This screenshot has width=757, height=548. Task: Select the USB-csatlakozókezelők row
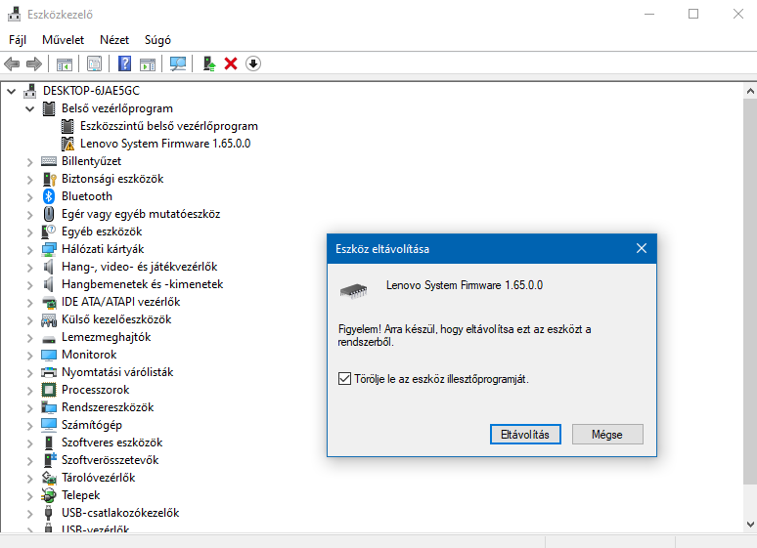click(x=120, y=513)
